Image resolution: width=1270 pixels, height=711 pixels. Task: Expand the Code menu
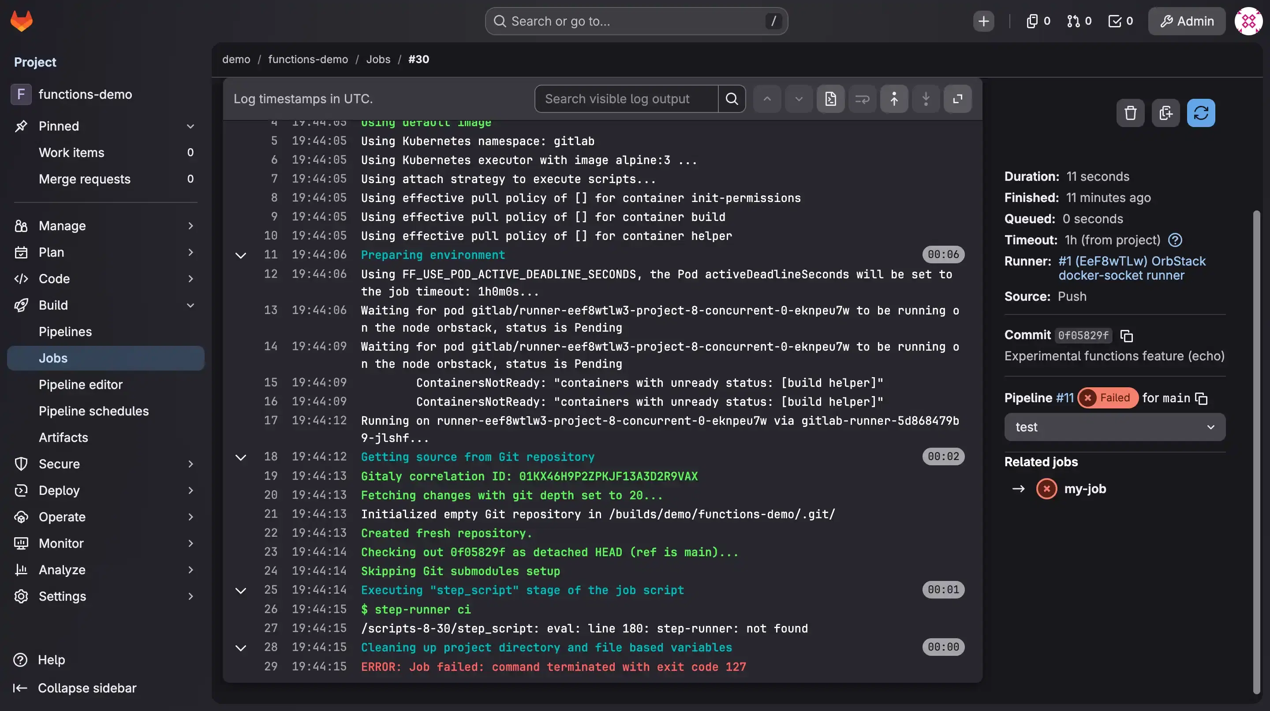(x=105, y=279)
